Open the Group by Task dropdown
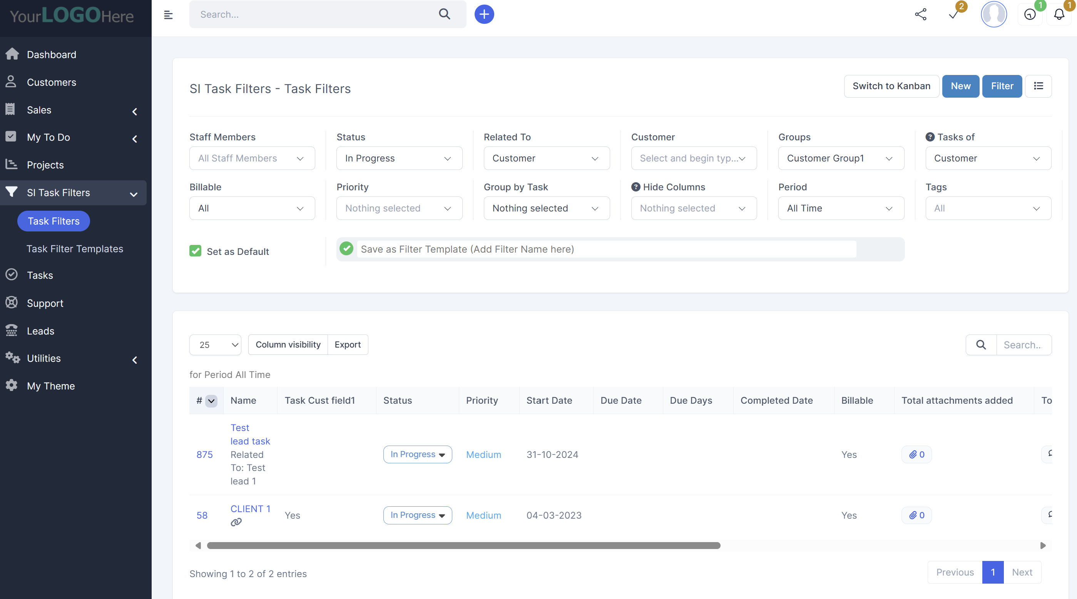Image resolution: width=1077 pixels, height=599 pixels. click(x=547, y=208)
